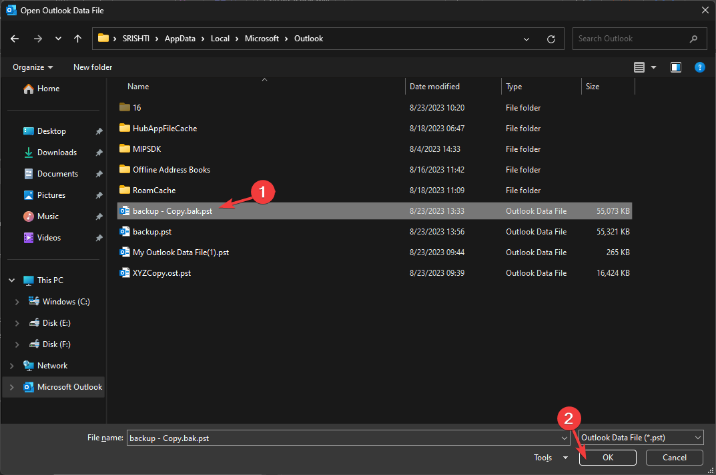
Task: Click SRISHTI in the address path
Action: click(135, 39)
